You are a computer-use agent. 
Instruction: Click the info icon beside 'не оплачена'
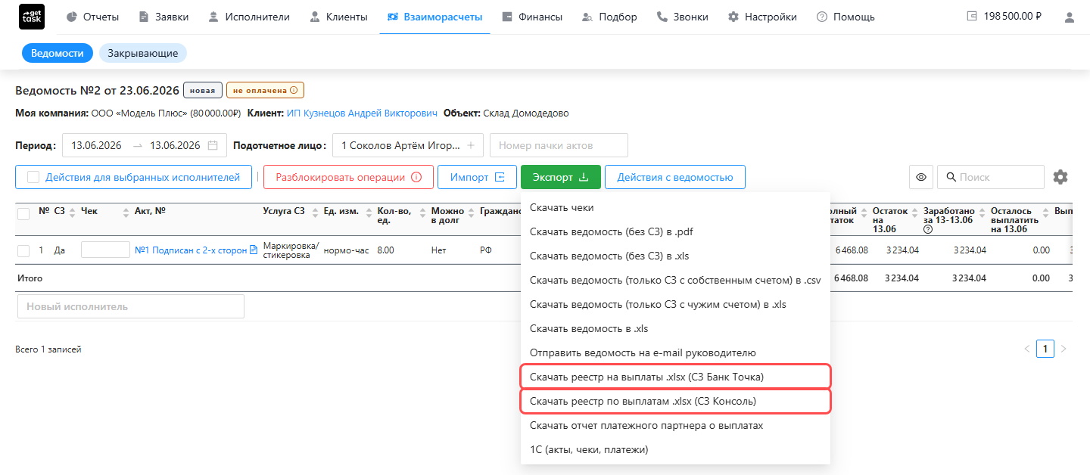pos(294,90)
